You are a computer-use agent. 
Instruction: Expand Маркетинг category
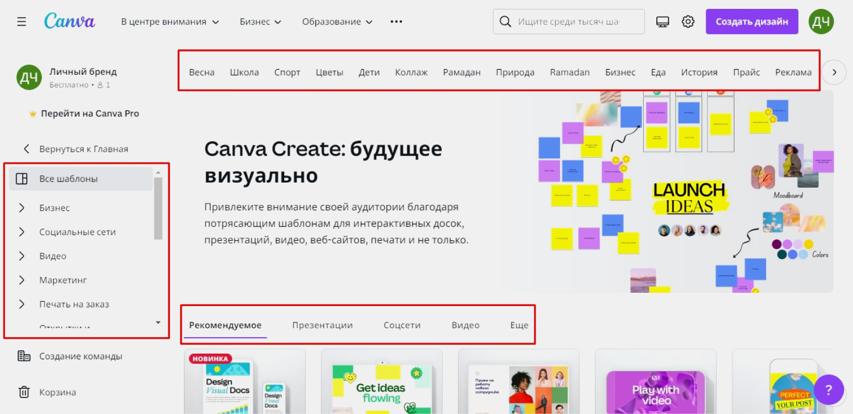coord(22,280)
